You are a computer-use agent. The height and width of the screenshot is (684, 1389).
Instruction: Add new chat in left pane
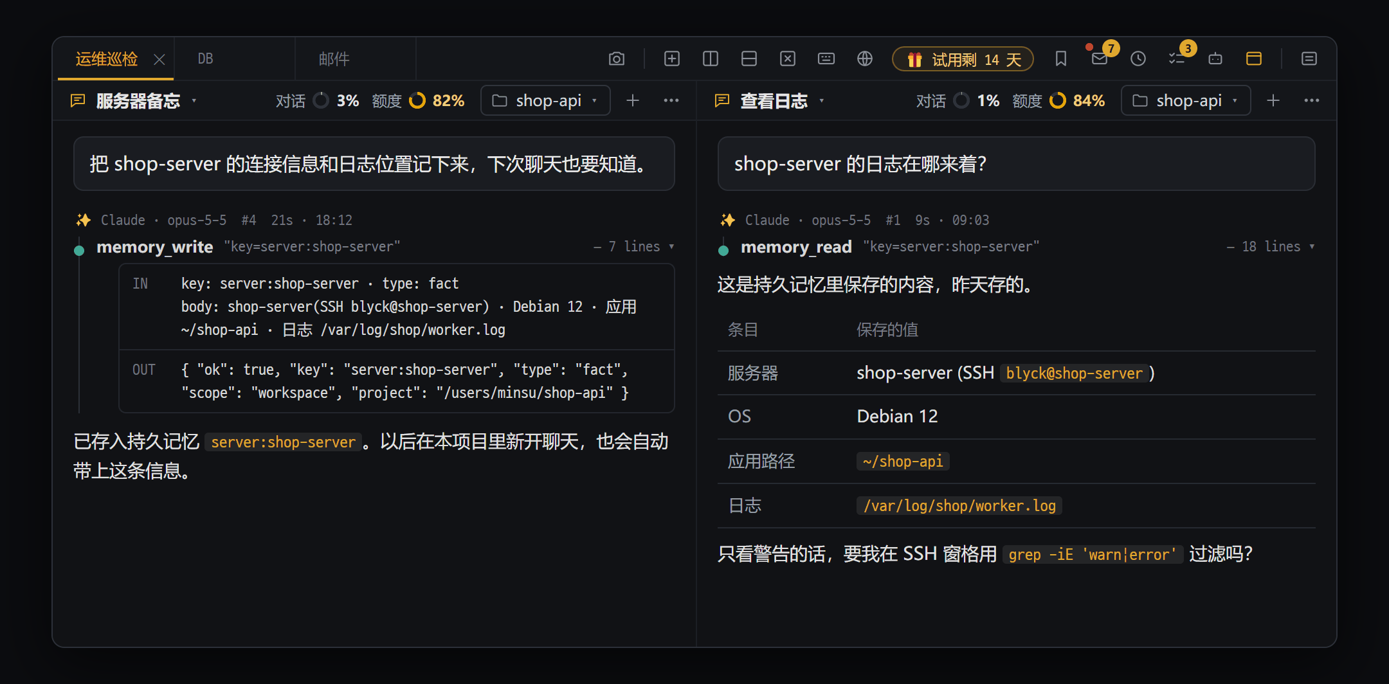pos(633,101)
